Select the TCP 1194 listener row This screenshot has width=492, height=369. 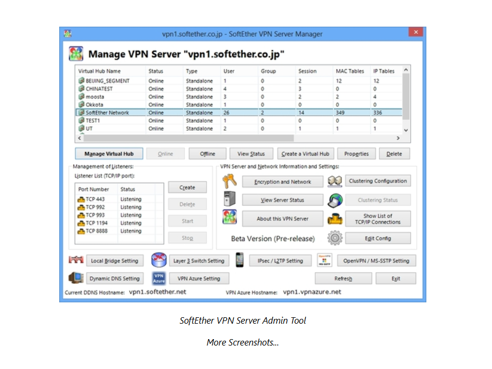pos(119,223)
